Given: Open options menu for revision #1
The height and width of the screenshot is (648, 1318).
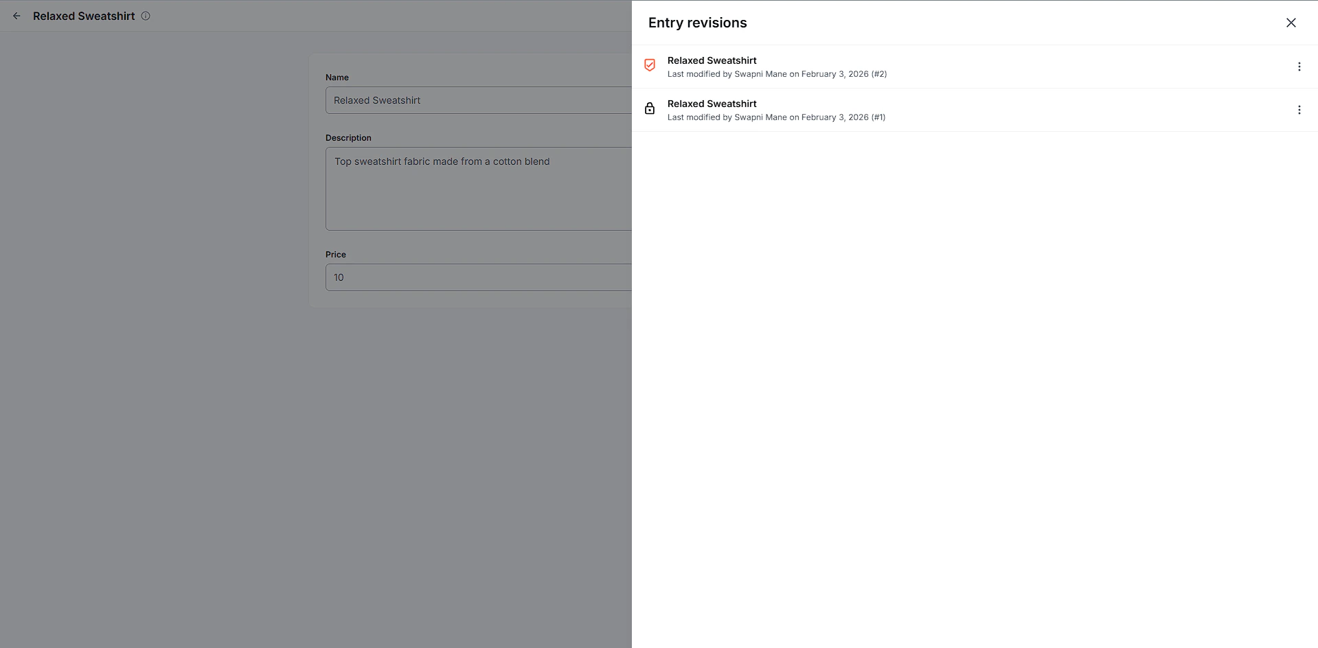Looking at the screenshot, I should [1299, 110].
